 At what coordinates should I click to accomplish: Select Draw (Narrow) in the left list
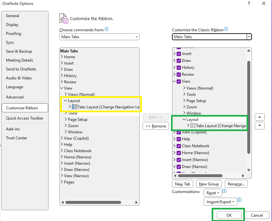[x=77, y=170]
